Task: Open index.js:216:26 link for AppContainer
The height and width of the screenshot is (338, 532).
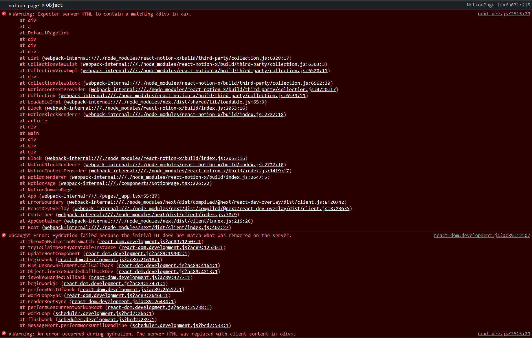Action: (x=158, y=221)
